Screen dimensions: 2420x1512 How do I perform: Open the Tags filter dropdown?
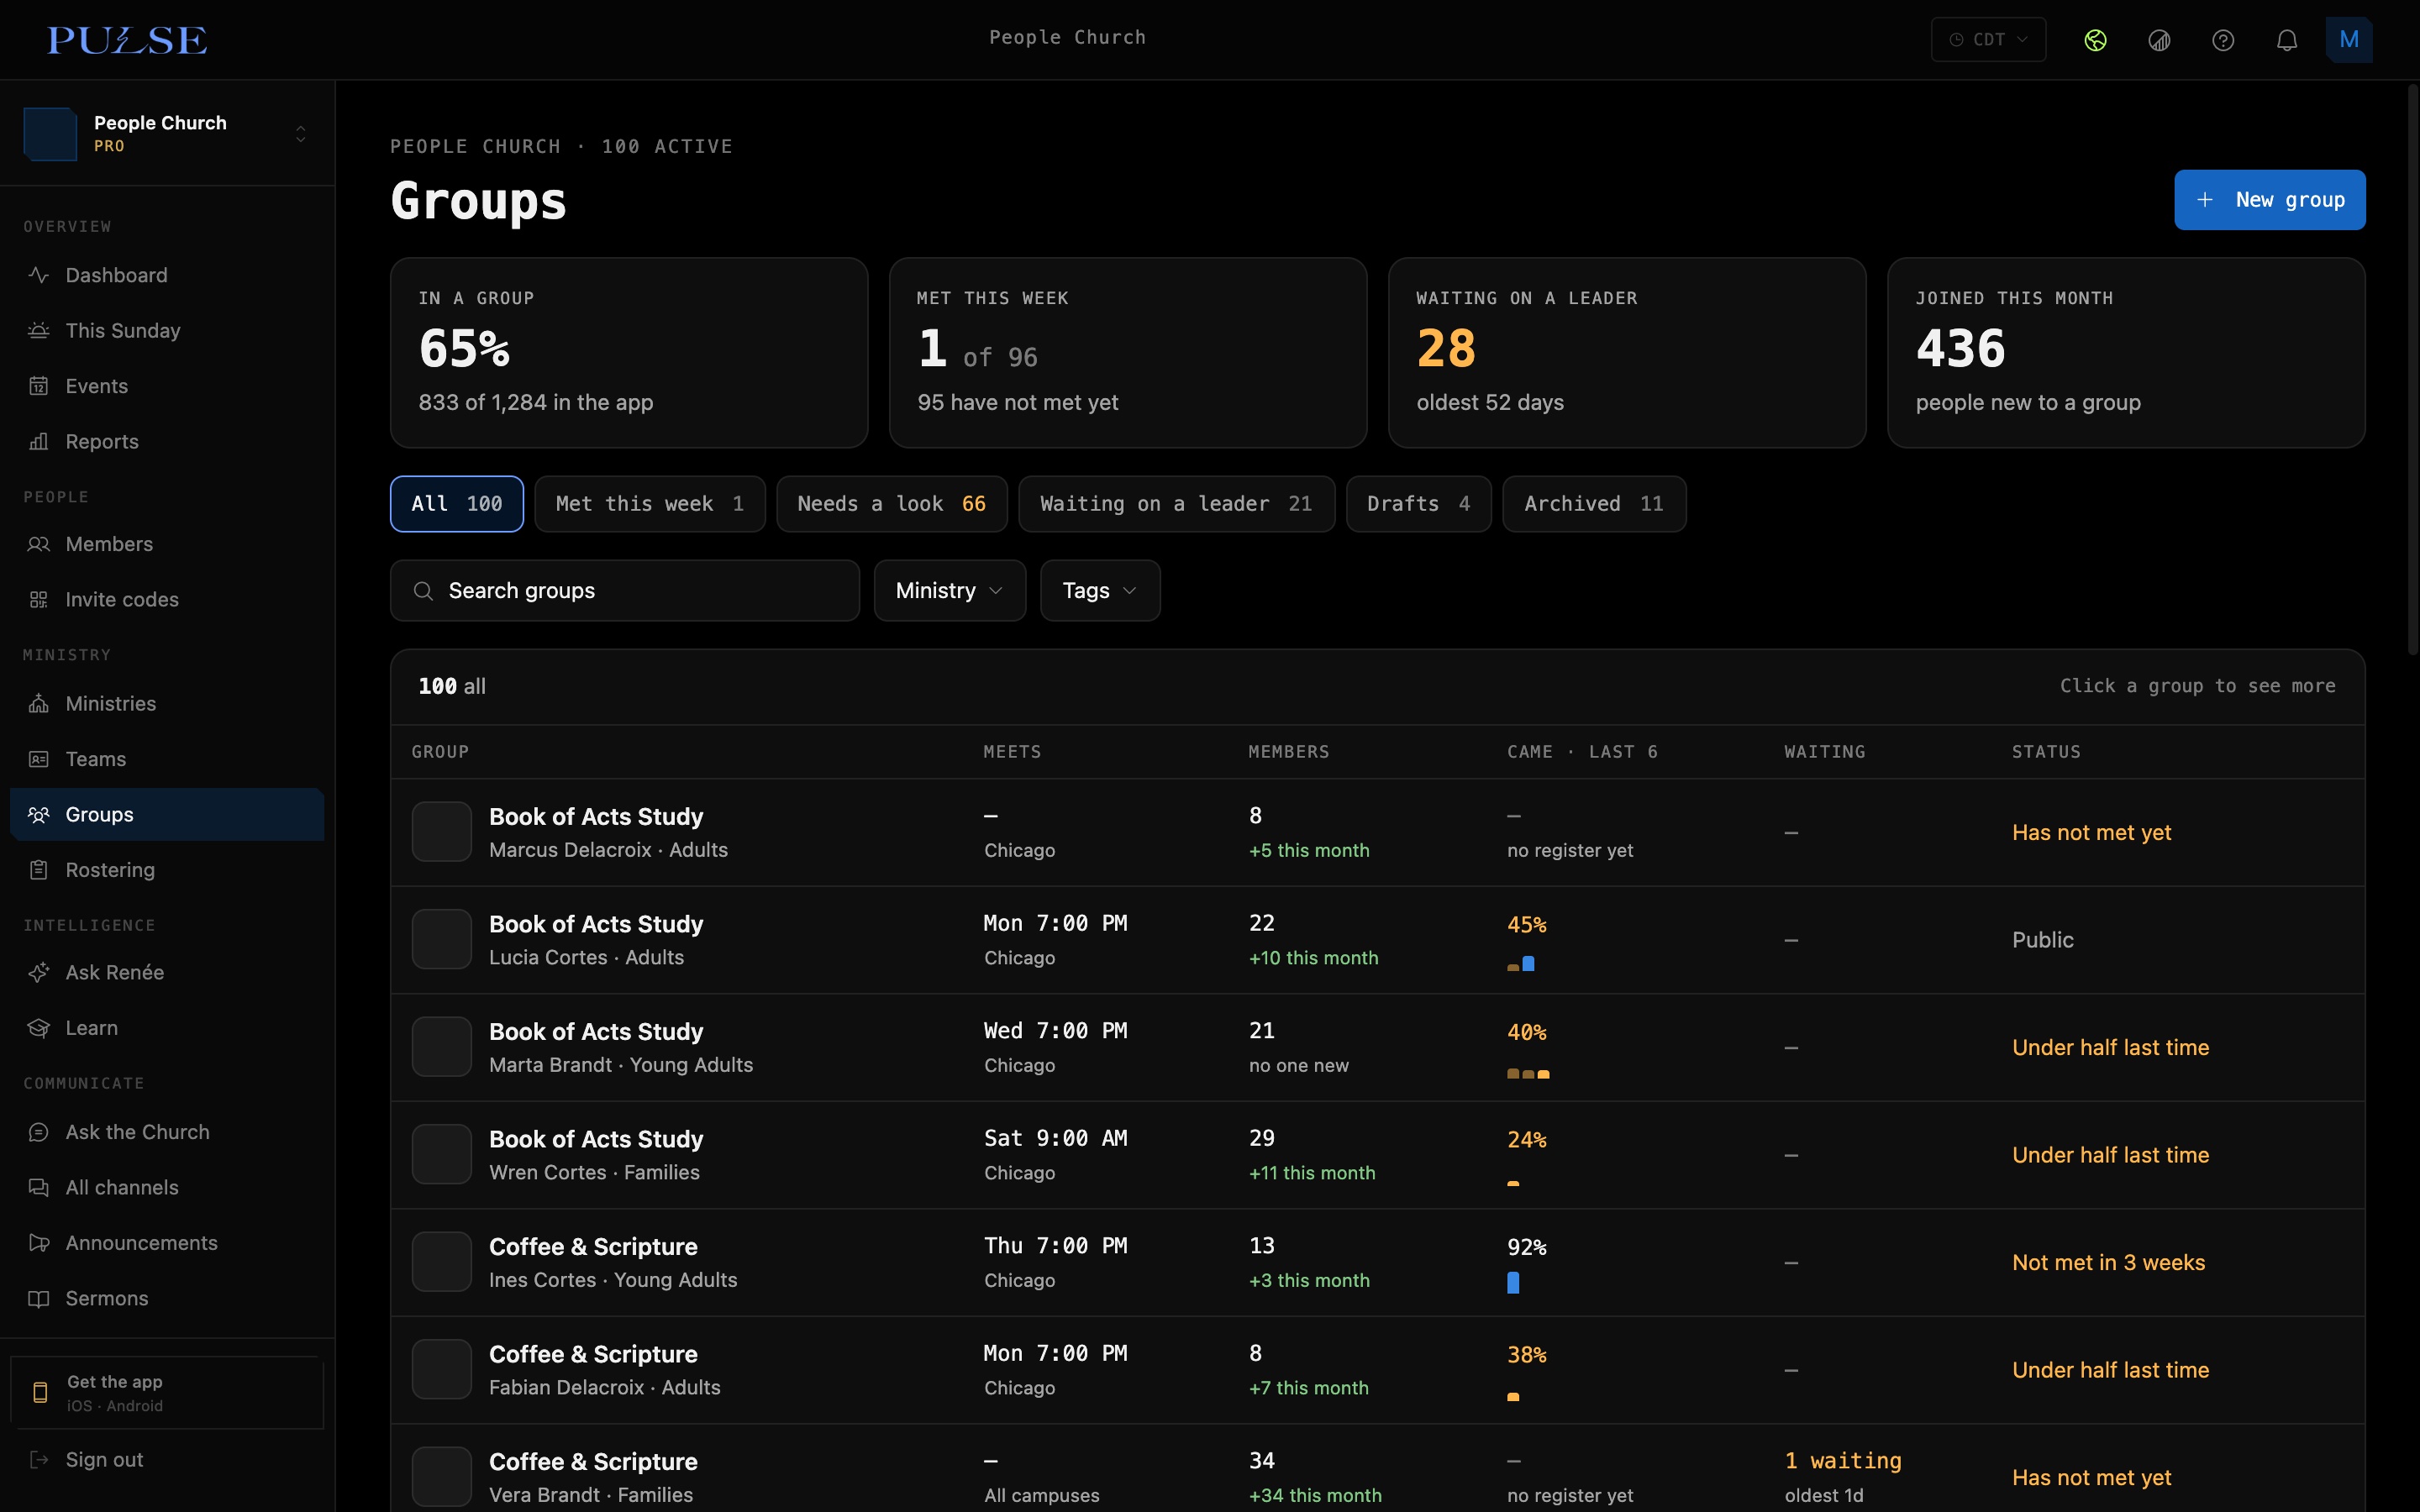(1100, 591)
